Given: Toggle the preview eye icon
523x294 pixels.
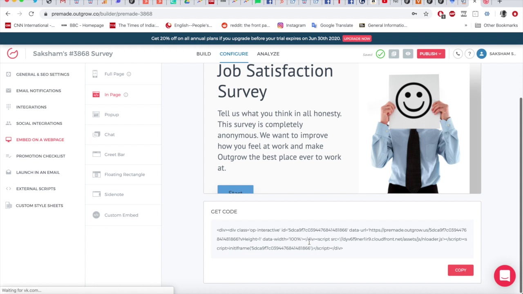Looking at the screenshot, I should pyautogui.click(x=408, y=54).
